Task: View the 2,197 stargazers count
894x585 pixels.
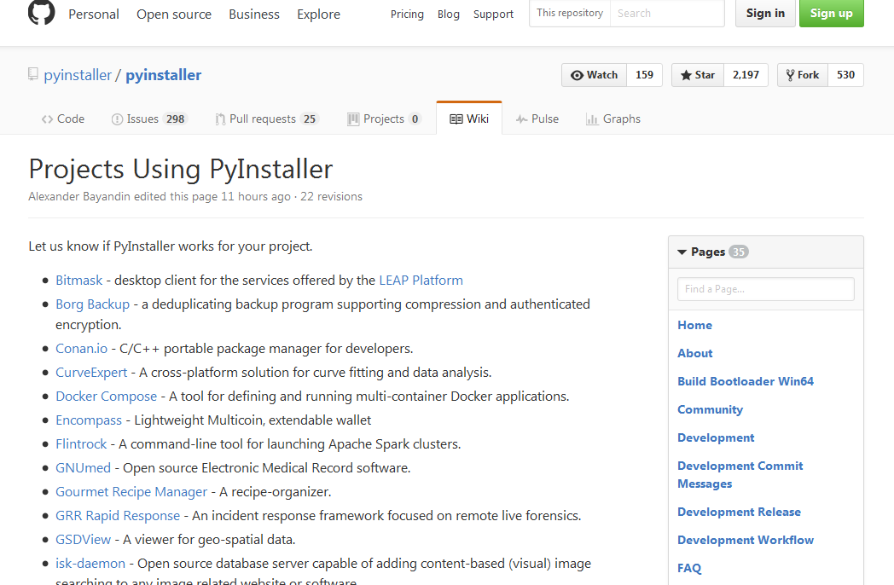Action: coord(746,75)
